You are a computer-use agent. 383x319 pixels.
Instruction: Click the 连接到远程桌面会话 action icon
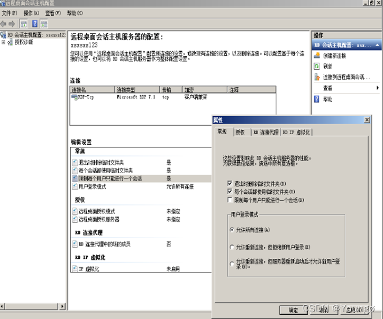(317, 77)
